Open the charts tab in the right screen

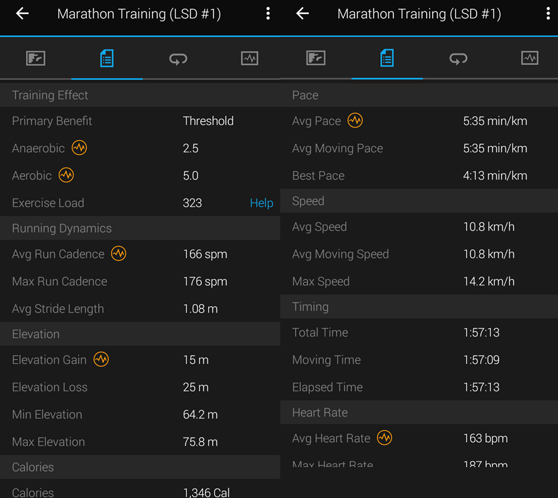pos(529,58)
